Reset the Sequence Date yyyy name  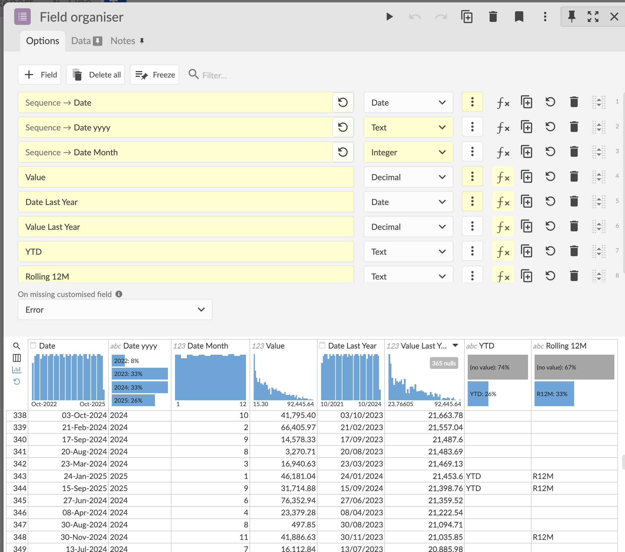click(343, 127)
